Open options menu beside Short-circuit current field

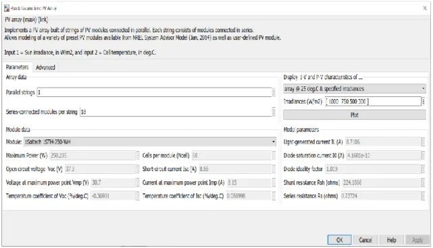click(x=274, y=169)
